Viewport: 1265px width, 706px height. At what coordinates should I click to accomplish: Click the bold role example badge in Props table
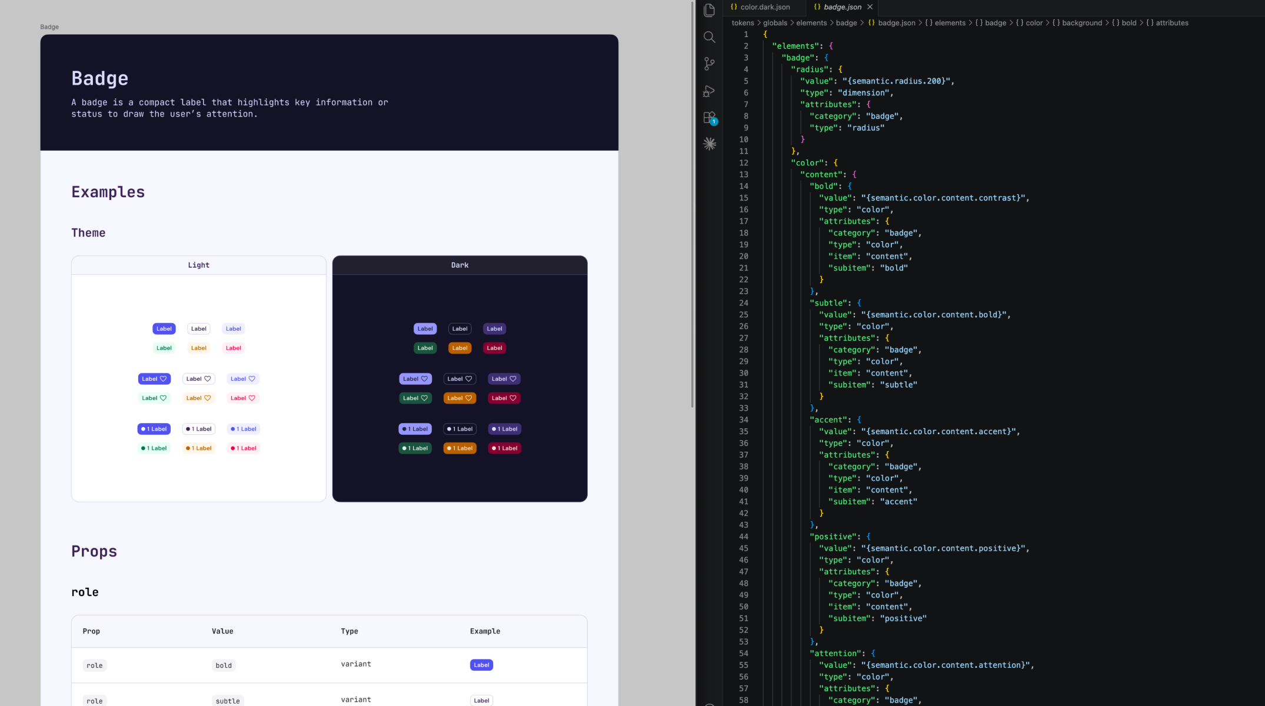tap(481, 664)
